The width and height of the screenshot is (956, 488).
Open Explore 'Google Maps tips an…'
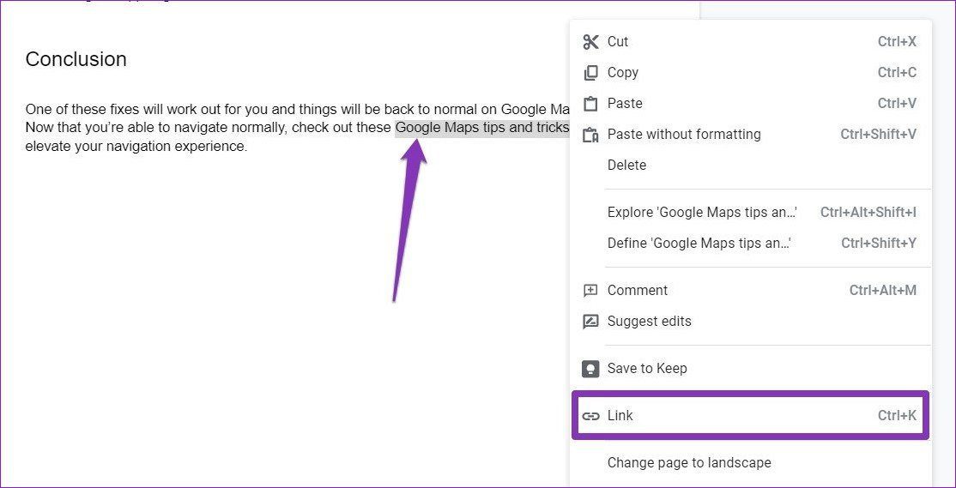coord(750,213)
